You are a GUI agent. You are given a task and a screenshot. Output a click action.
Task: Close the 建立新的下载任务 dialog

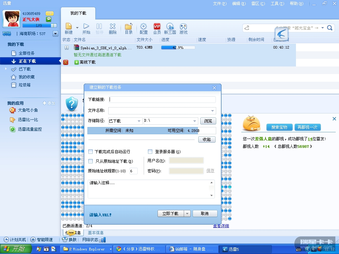click(214, 88)
